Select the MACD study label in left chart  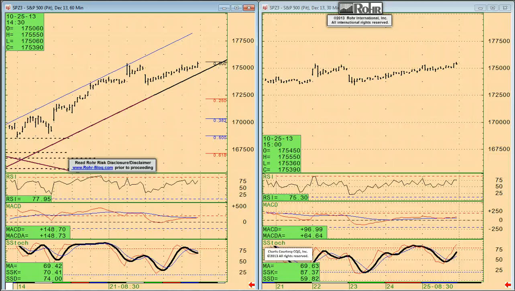coord(14,206)
